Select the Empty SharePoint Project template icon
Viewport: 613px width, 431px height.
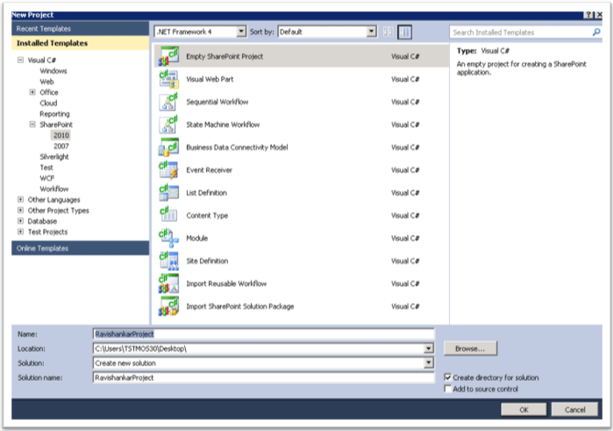[x=168, y=56]
